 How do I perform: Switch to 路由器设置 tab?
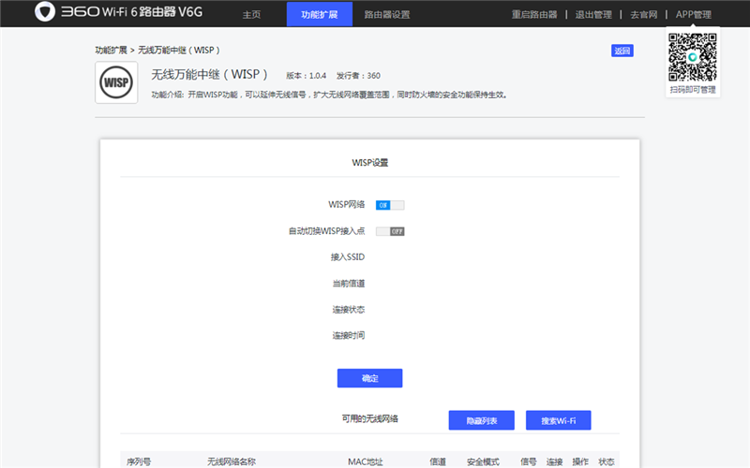point(387,14)
